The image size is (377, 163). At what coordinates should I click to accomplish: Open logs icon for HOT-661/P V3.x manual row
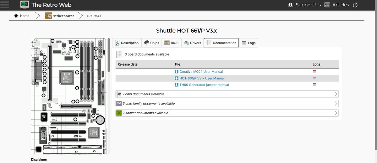[314, 78]
